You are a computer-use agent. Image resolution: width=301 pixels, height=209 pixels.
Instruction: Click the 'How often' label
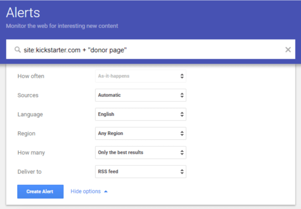click(31, 76)
